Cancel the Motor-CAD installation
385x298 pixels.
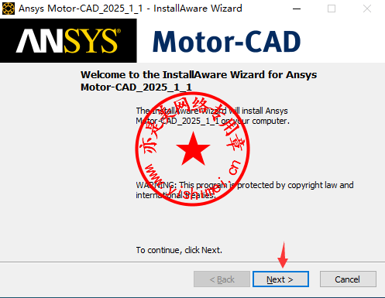tap(348, 279)
